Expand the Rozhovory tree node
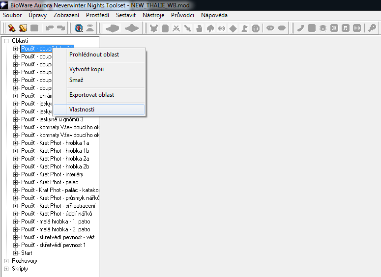 click(x=6, y=261)
